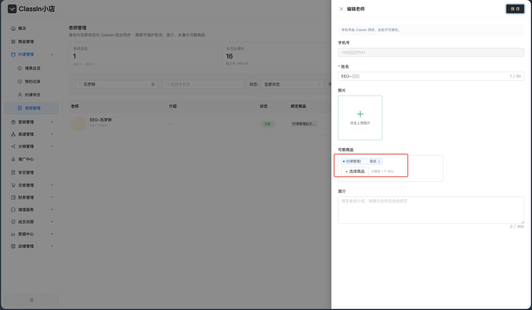Open 商品管理 grid icon
The width and height of the screenshot is (532, 310).
[x=13, y=42]
